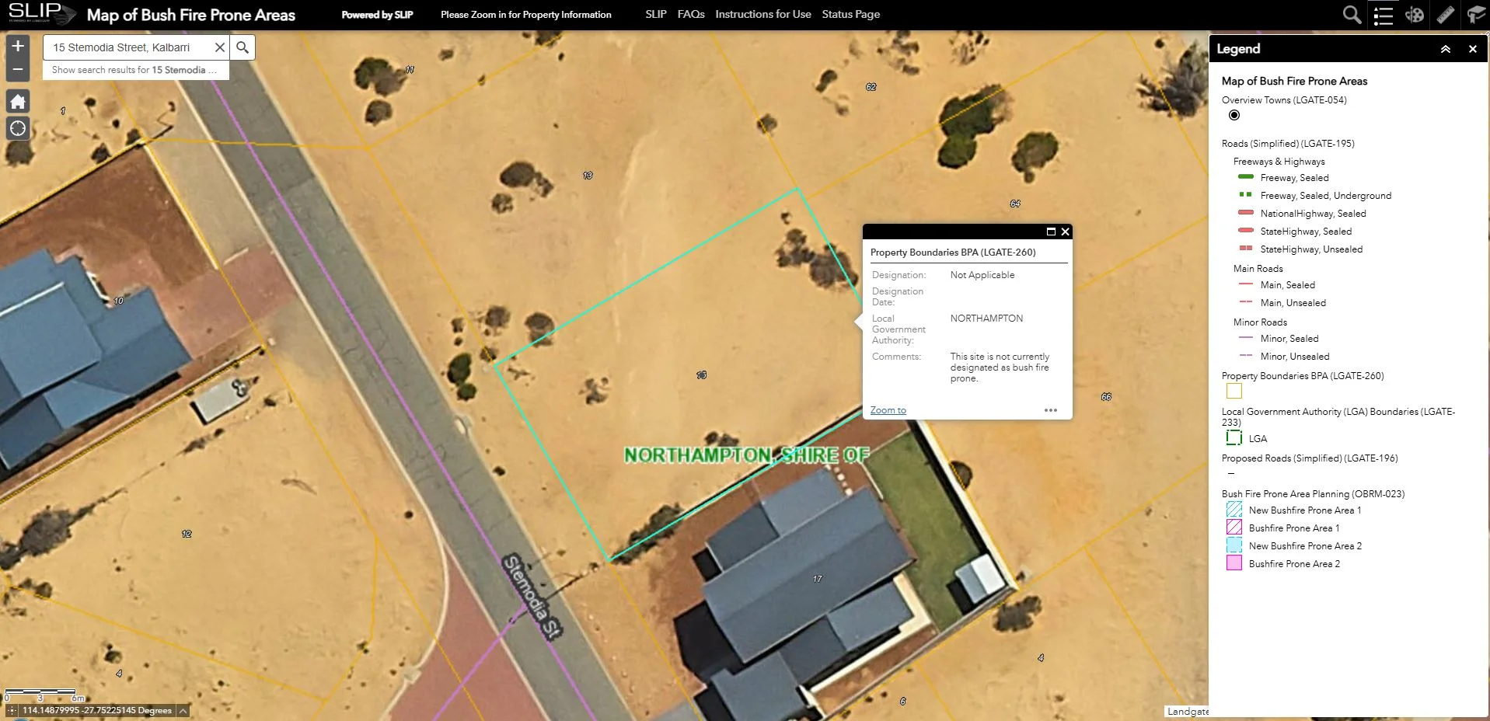1490x721 pixels.
Task: Click the Zoom to link in popup
Action: [888, 409]
